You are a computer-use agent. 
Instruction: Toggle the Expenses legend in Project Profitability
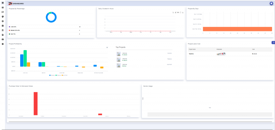tap(52, 75)
